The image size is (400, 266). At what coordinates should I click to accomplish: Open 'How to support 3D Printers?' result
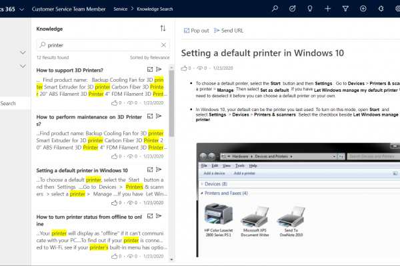(x=69, y=70)
